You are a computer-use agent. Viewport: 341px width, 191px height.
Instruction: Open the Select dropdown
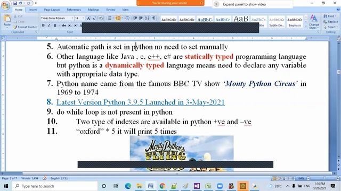click(x=330, y=27)
